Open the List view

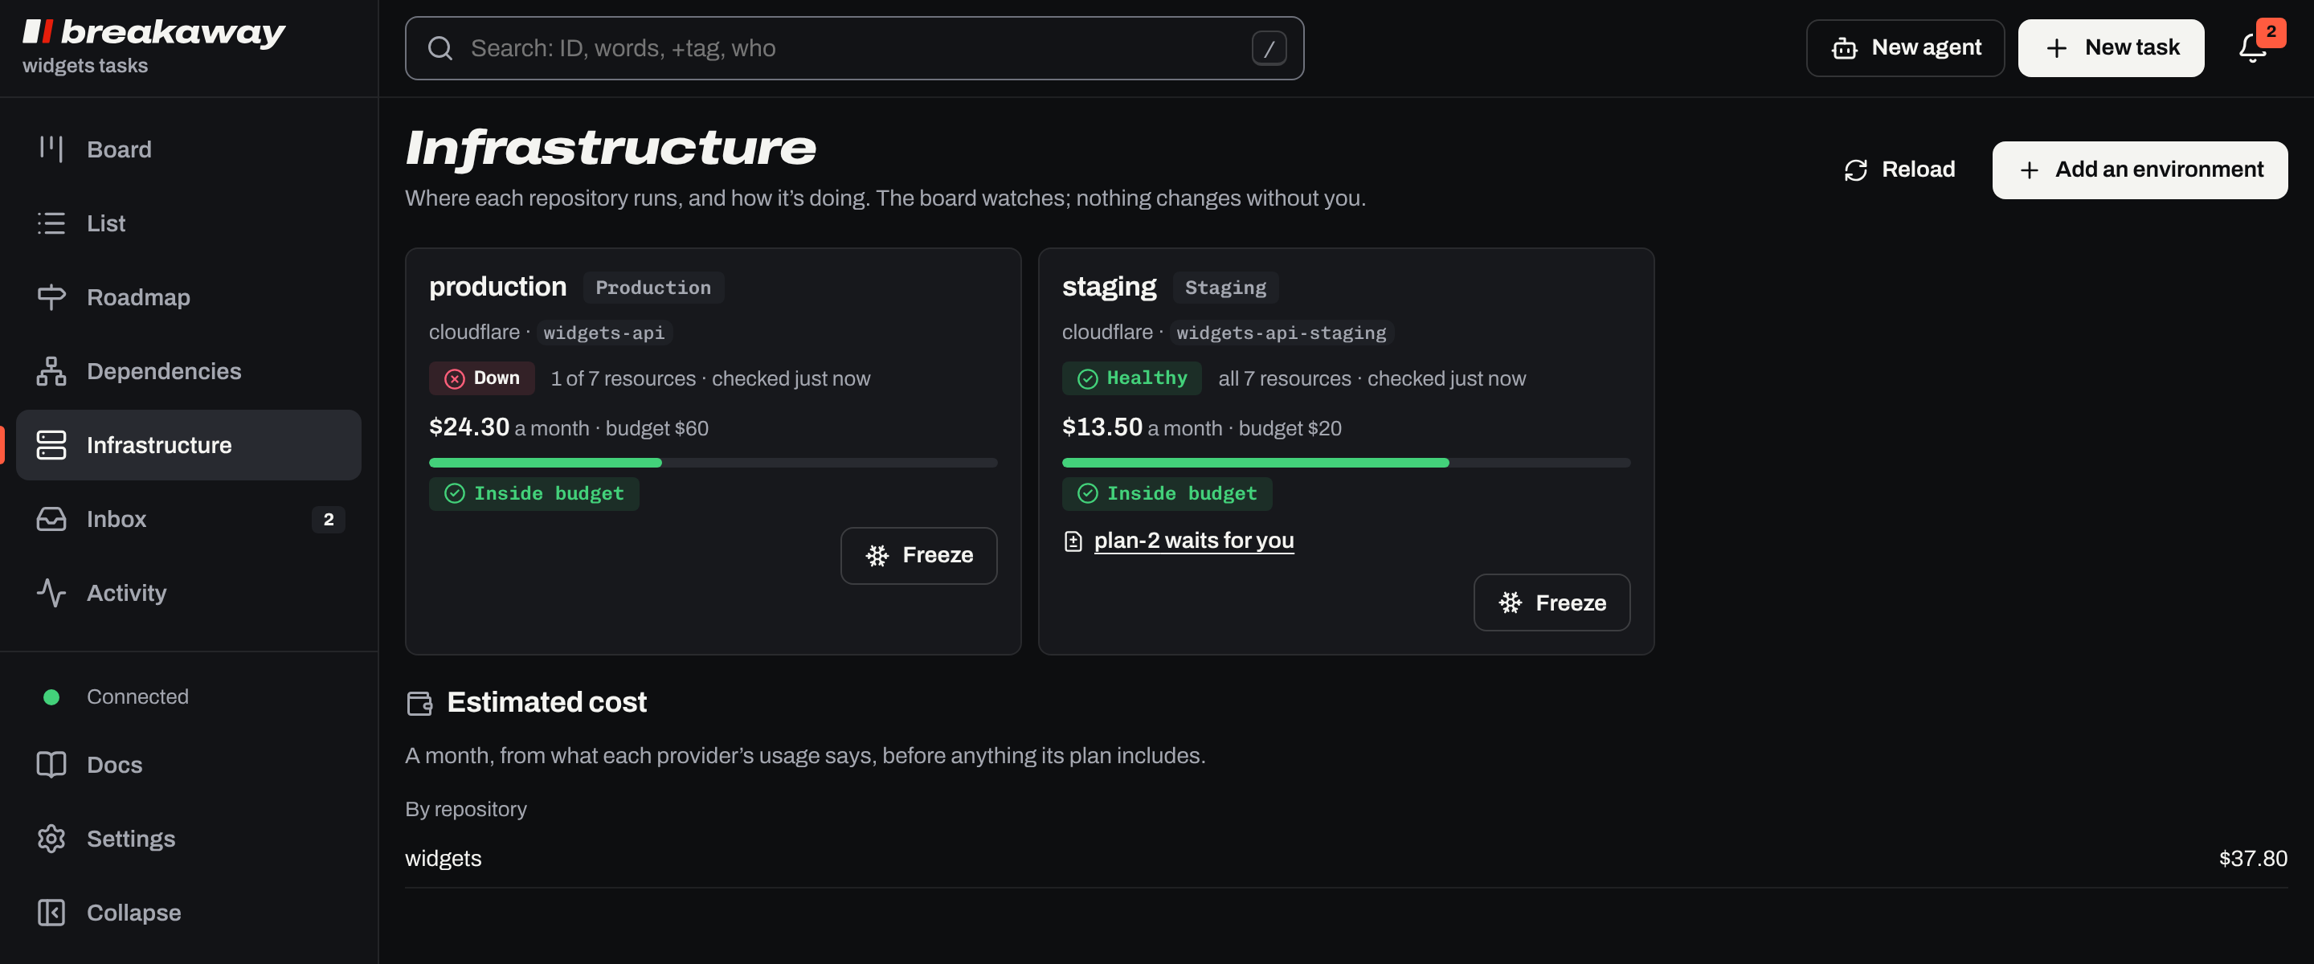(189, 223)
